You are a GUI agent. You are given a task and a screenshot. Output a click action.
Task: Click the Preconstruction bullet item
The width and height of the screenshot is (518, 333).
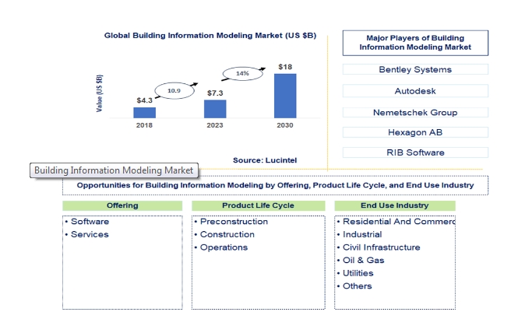(x=231, y=222)
